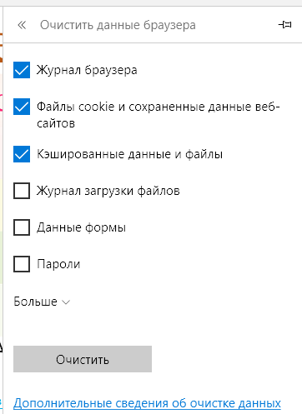Click the Очистить button
302x414 pixels.
click(x=83, y=359)
